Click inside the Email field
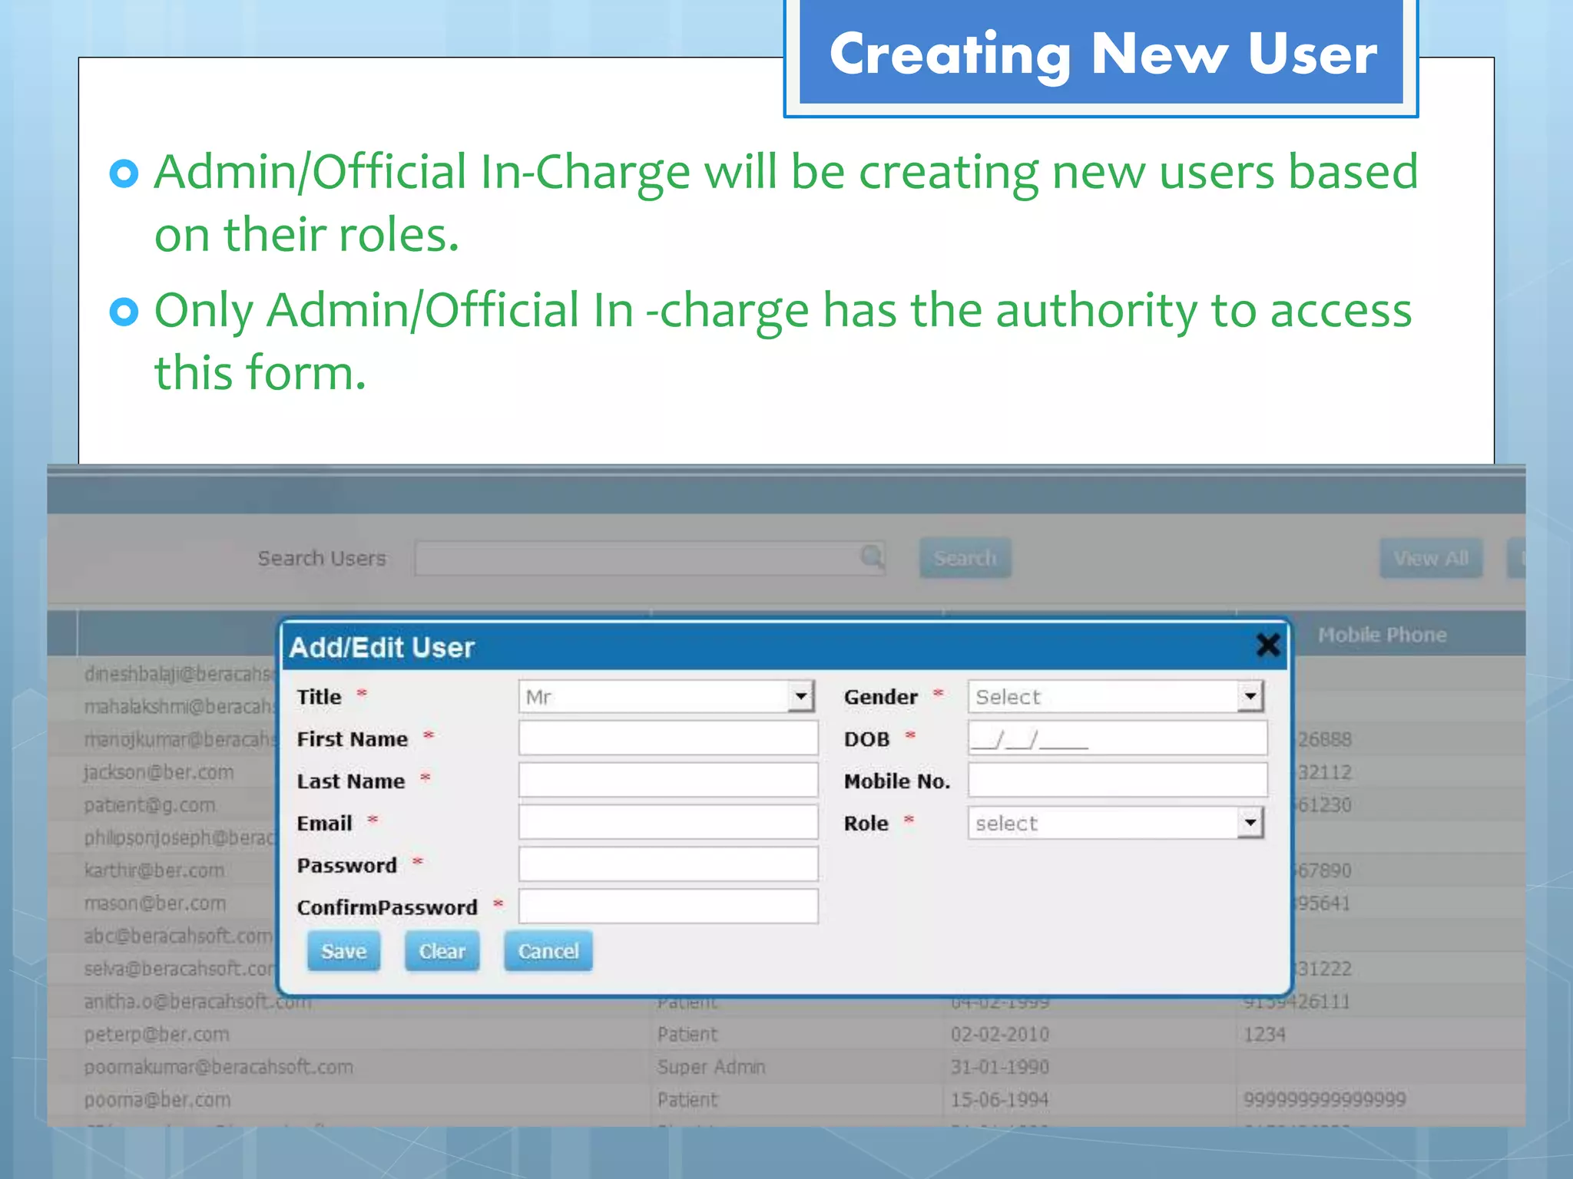1573x1179 pixels. point(667,823)
